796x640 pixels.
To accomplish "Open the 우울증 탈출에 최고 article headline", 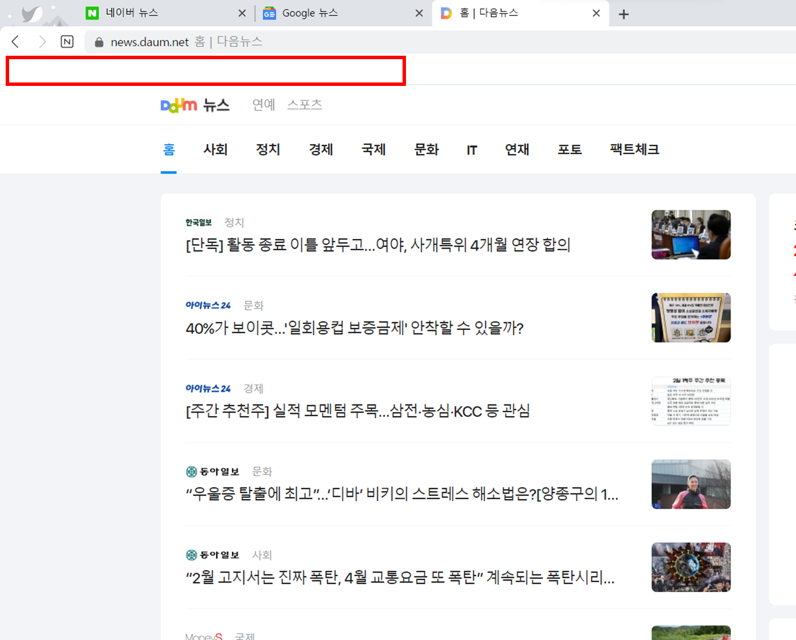I will (402, 494).
